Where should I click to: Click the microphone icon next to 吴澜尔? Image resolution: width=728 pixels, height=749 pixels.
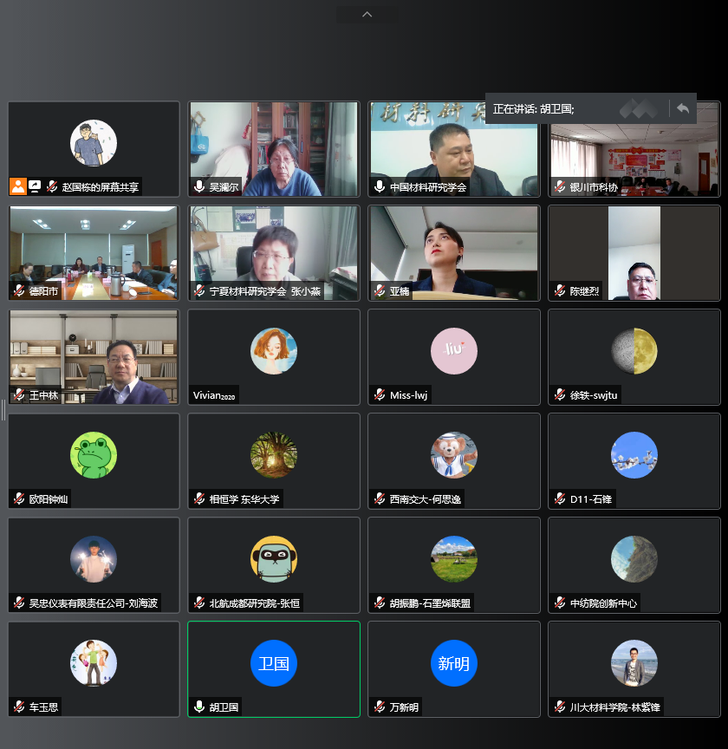coord(199,186)
